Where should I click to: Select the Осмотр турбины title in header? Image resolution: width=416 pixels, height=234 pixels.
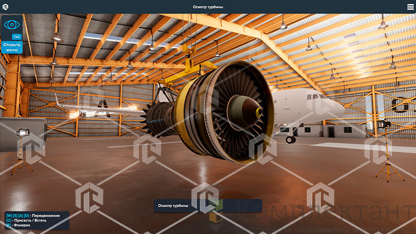pos(208,7)
